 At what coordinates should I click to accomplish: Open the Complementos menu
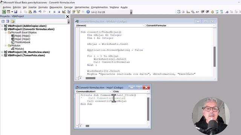click(x=99, y=7)
